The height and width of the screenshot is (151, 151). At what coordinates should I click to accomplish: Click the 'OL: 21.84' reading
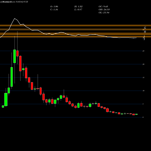point(104,12)
